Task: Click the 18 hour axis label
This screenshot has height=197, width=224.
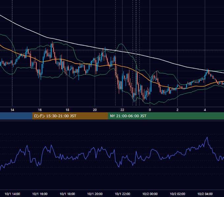Action: pyautogui.click(x=67, y=110)
